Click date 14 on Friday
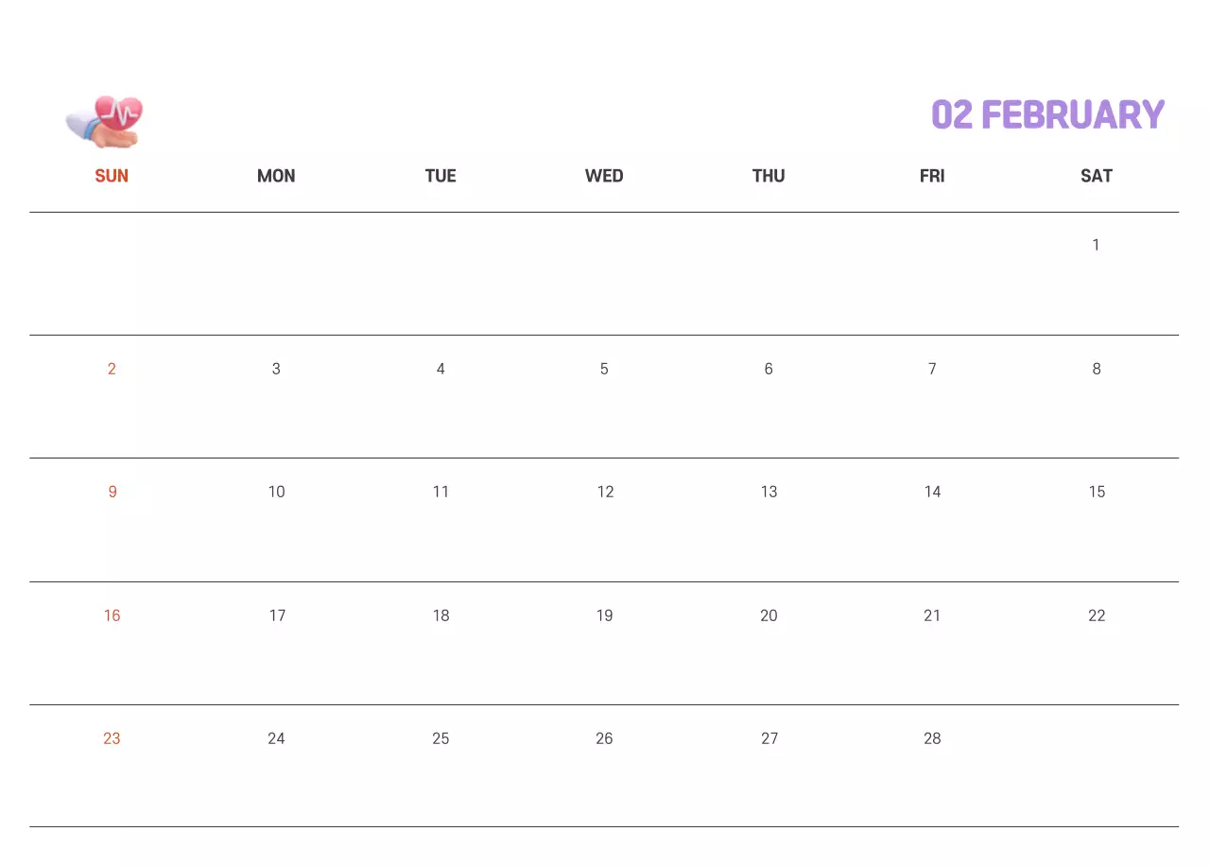Screen dimensions: 1210x866 932,492
